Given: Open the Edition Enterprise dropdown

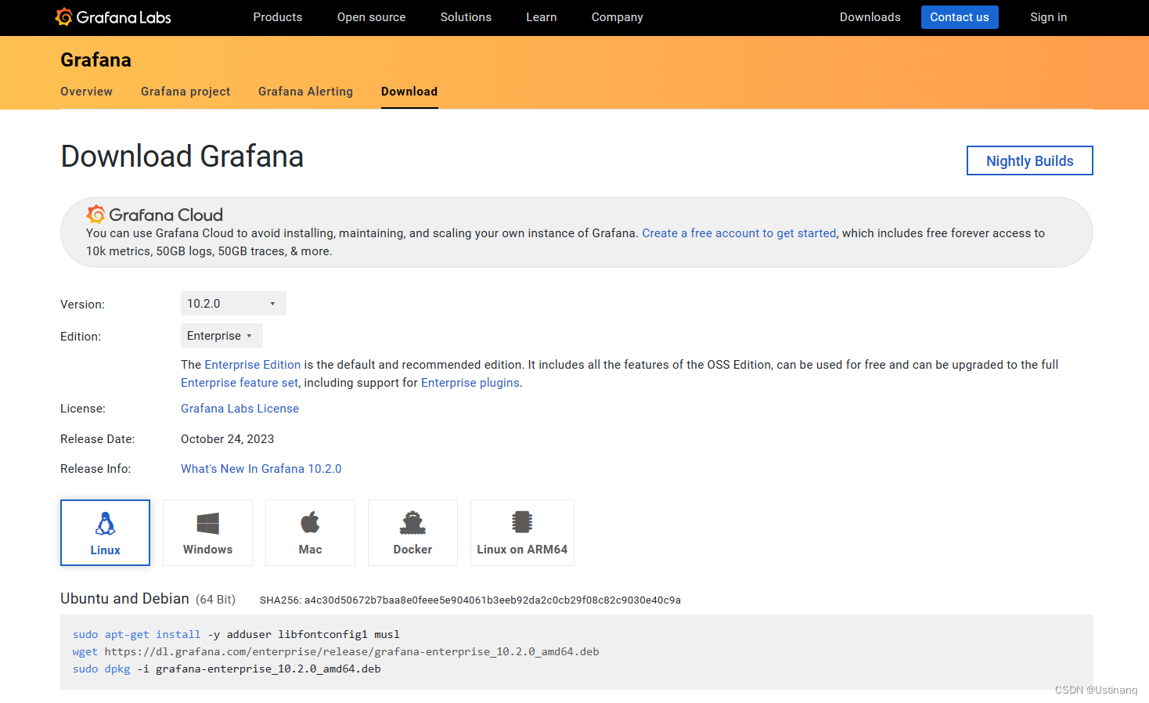Looking at the screenshot, I should 222,336.
